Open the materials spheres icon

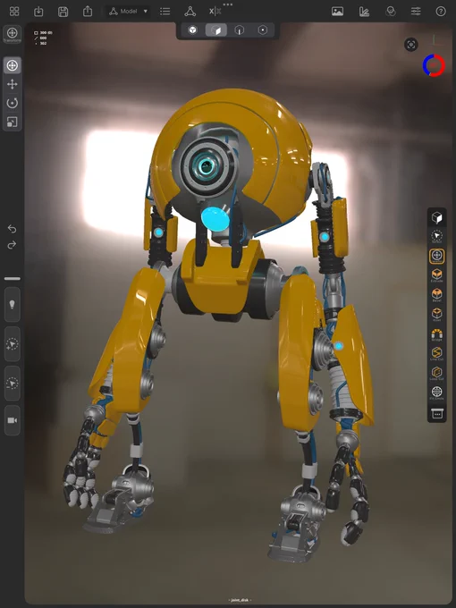pyautogui.click(x=391, y=12)
